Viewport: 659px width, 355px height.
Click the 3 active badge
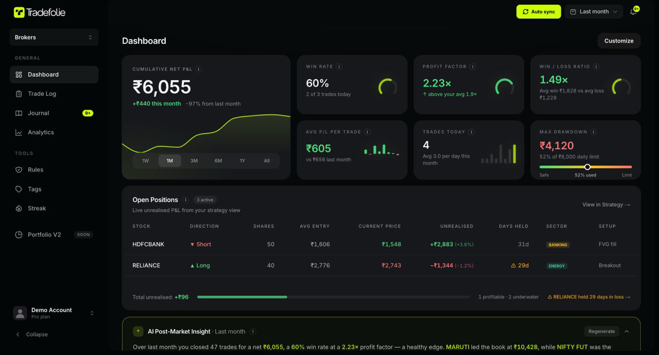[205, 200]
